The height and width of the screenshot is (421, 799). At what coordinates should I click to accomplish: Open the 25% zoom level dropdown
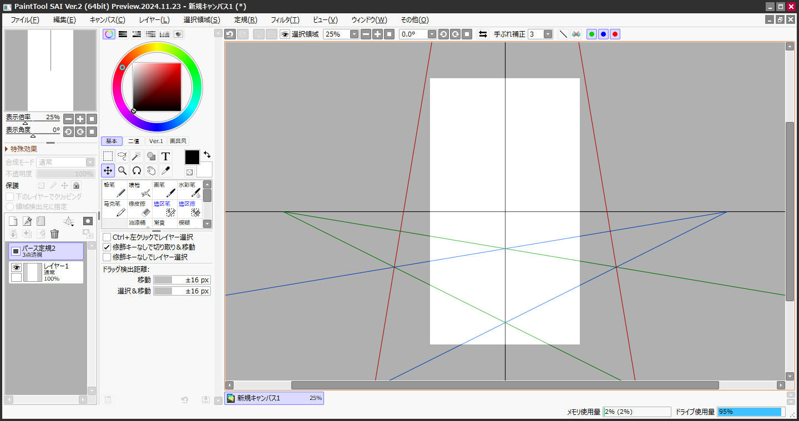(x=354, y=34)
